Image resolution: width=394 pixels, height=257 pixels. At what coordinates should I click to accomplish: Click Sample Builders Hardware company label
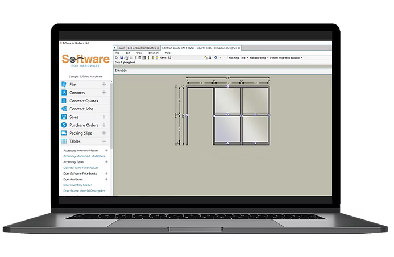(x=86, y=76)
